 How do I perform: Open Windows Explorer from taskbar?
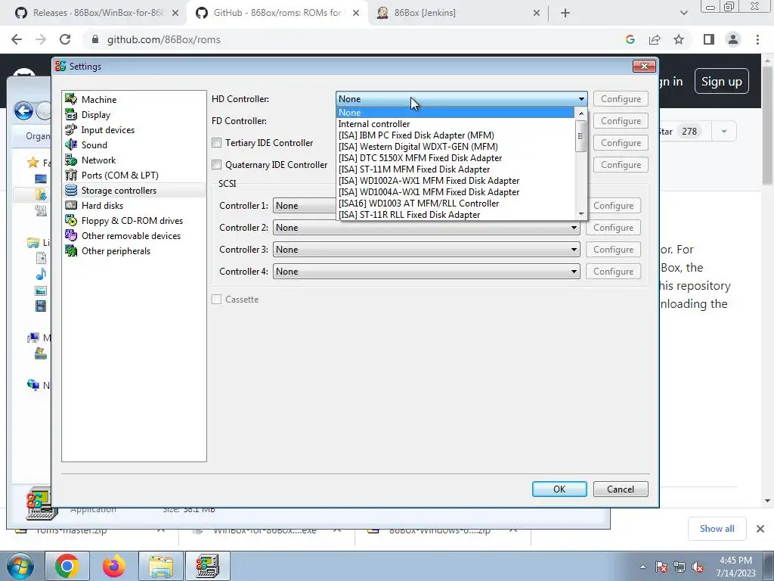pos(161,566)
